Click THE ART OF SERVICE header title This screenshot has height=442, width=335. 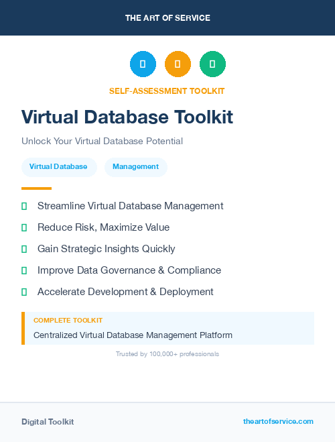(x=167, y=18)
